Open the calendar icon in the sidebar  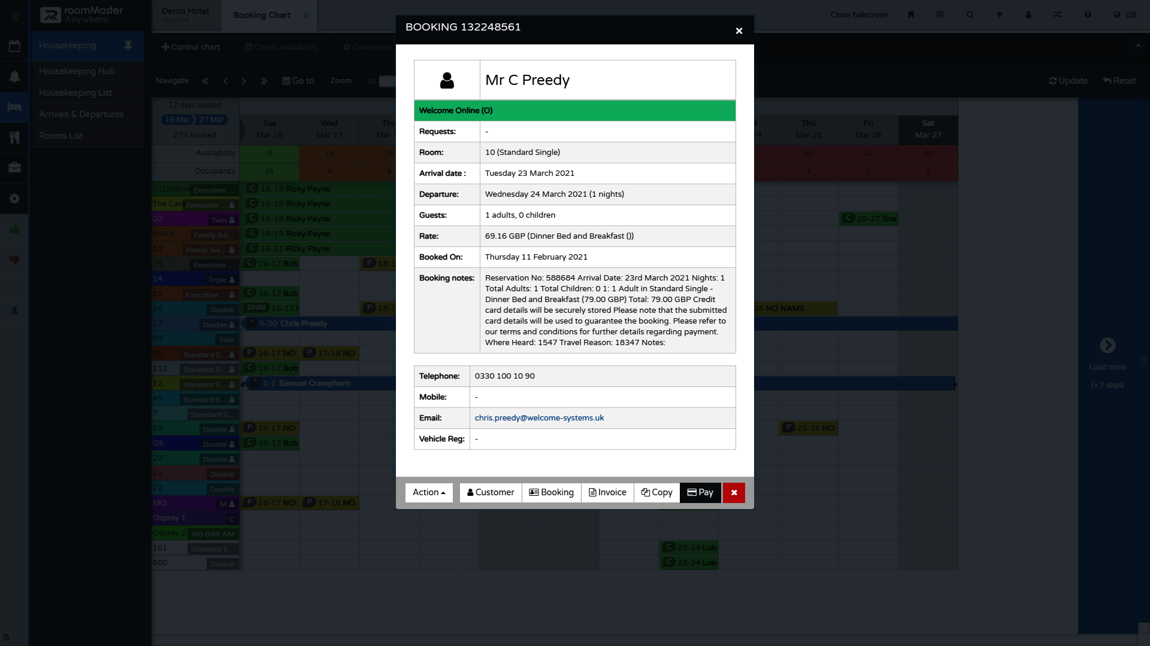[14, 45]
